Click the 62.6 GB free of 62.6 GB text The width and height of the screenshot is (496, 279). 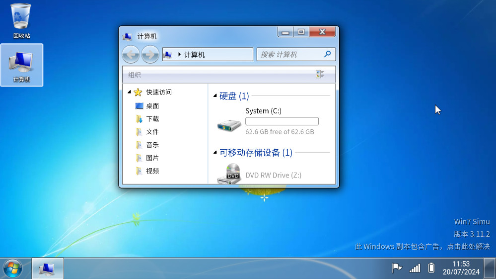point(280,132)
